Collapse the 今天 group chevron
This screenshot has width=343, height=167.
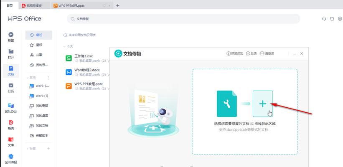[x=64, y=47]
